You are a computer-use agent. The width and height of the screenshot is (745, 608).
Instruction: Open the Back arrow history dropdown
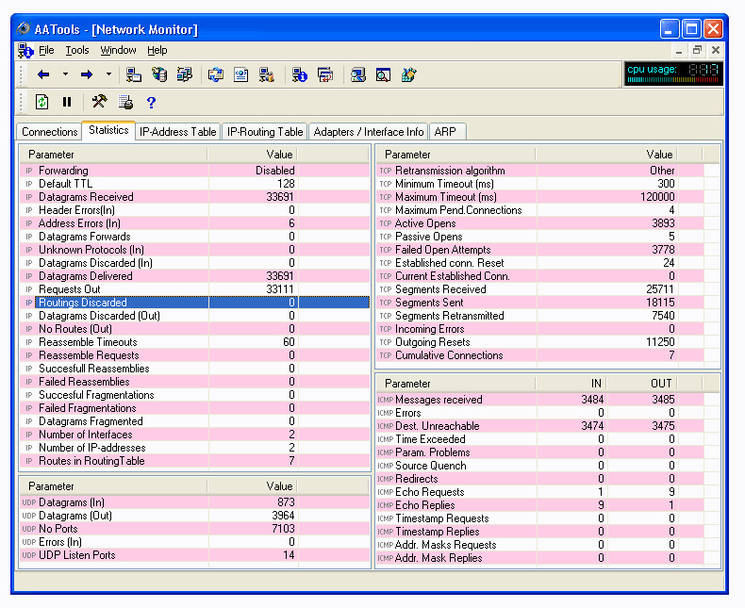click(65, 74)
